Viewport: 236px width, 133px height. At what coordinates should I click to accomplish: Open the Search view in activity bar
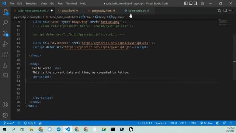pyautogui.click(x=5, y=23)
